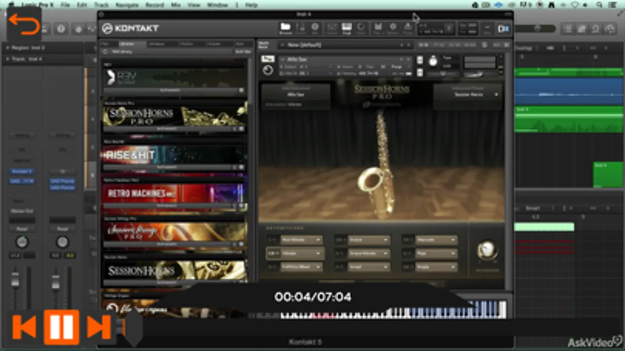625x351 pixels.
Task: Switch to the Database browser tab
Action: pos(157,44)
